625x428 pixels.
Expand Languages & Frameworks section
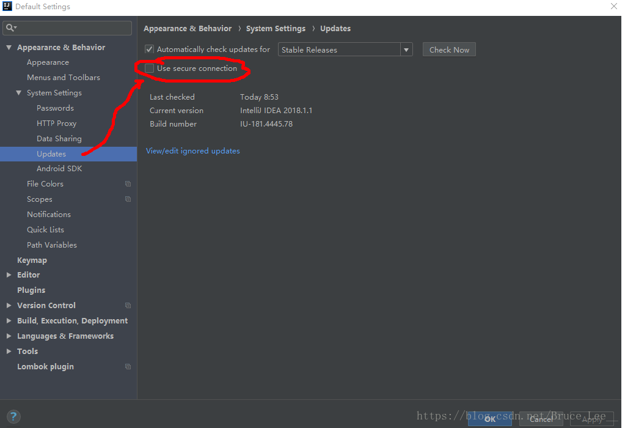tap(9, 336)
